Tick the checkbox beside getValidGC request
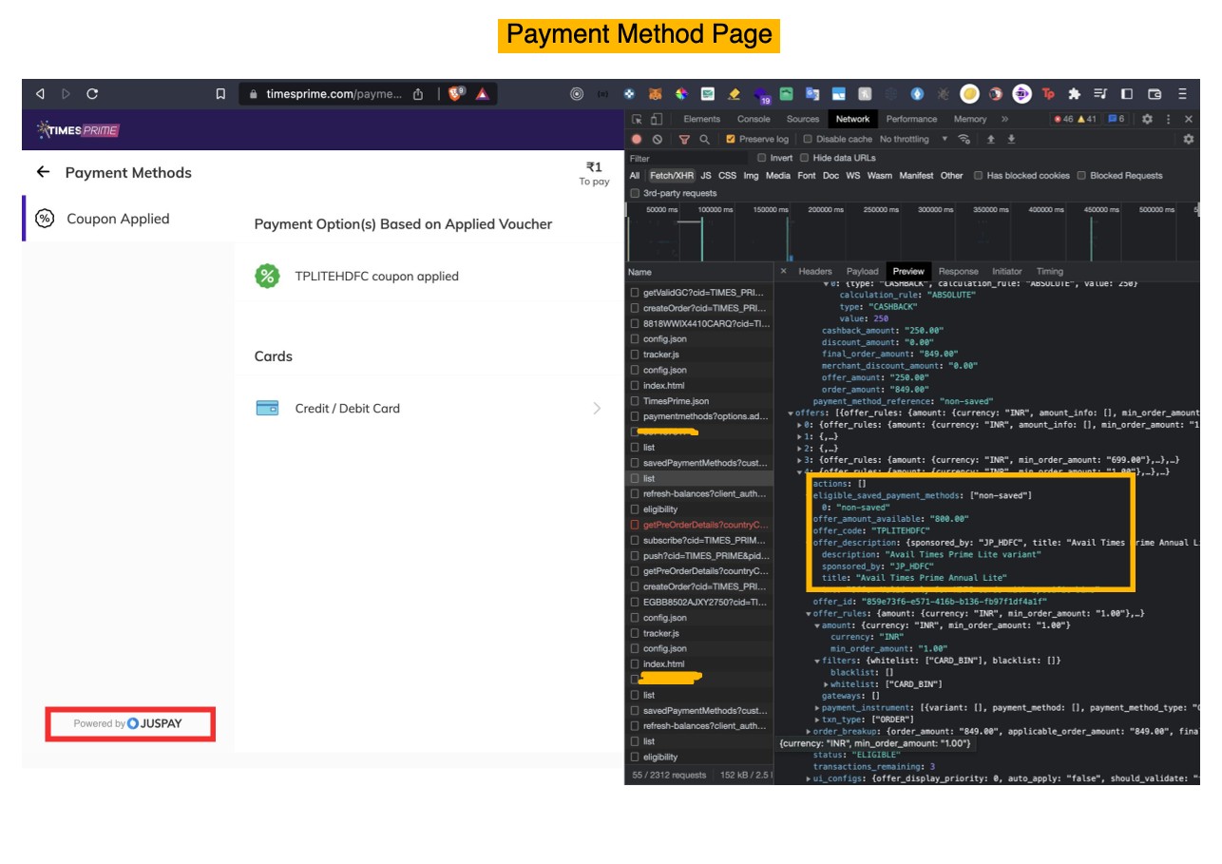 pyautogui.click(x=635, y=293)
